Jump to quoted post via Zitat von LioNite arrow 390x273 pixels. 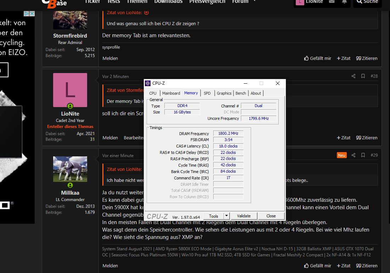(147, 13)
